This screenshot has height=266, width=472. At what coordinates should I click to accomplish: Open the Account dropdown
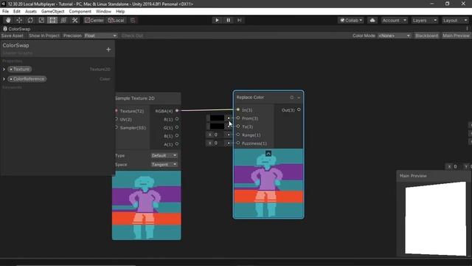click(395, 20)
